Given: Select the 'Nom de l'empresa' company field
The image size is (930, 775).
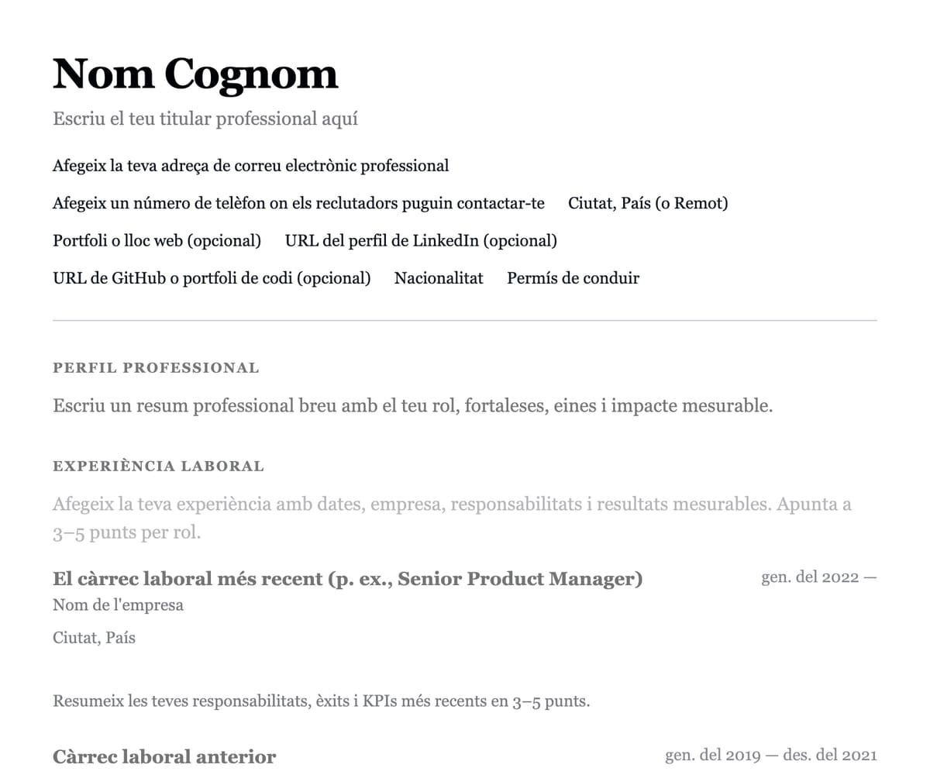Looking at the screenshot, I should coord(118,605).
